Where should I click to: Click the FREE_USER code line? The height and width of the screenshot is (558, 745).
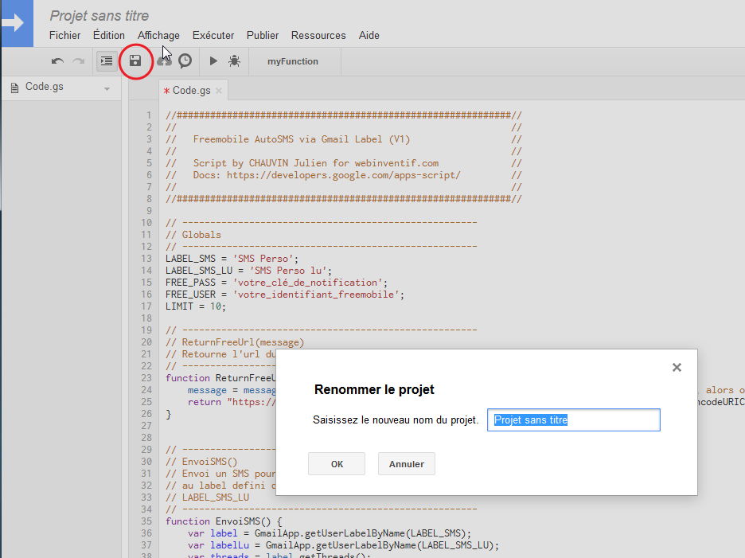pyautogui.click(x=285, y=295)
